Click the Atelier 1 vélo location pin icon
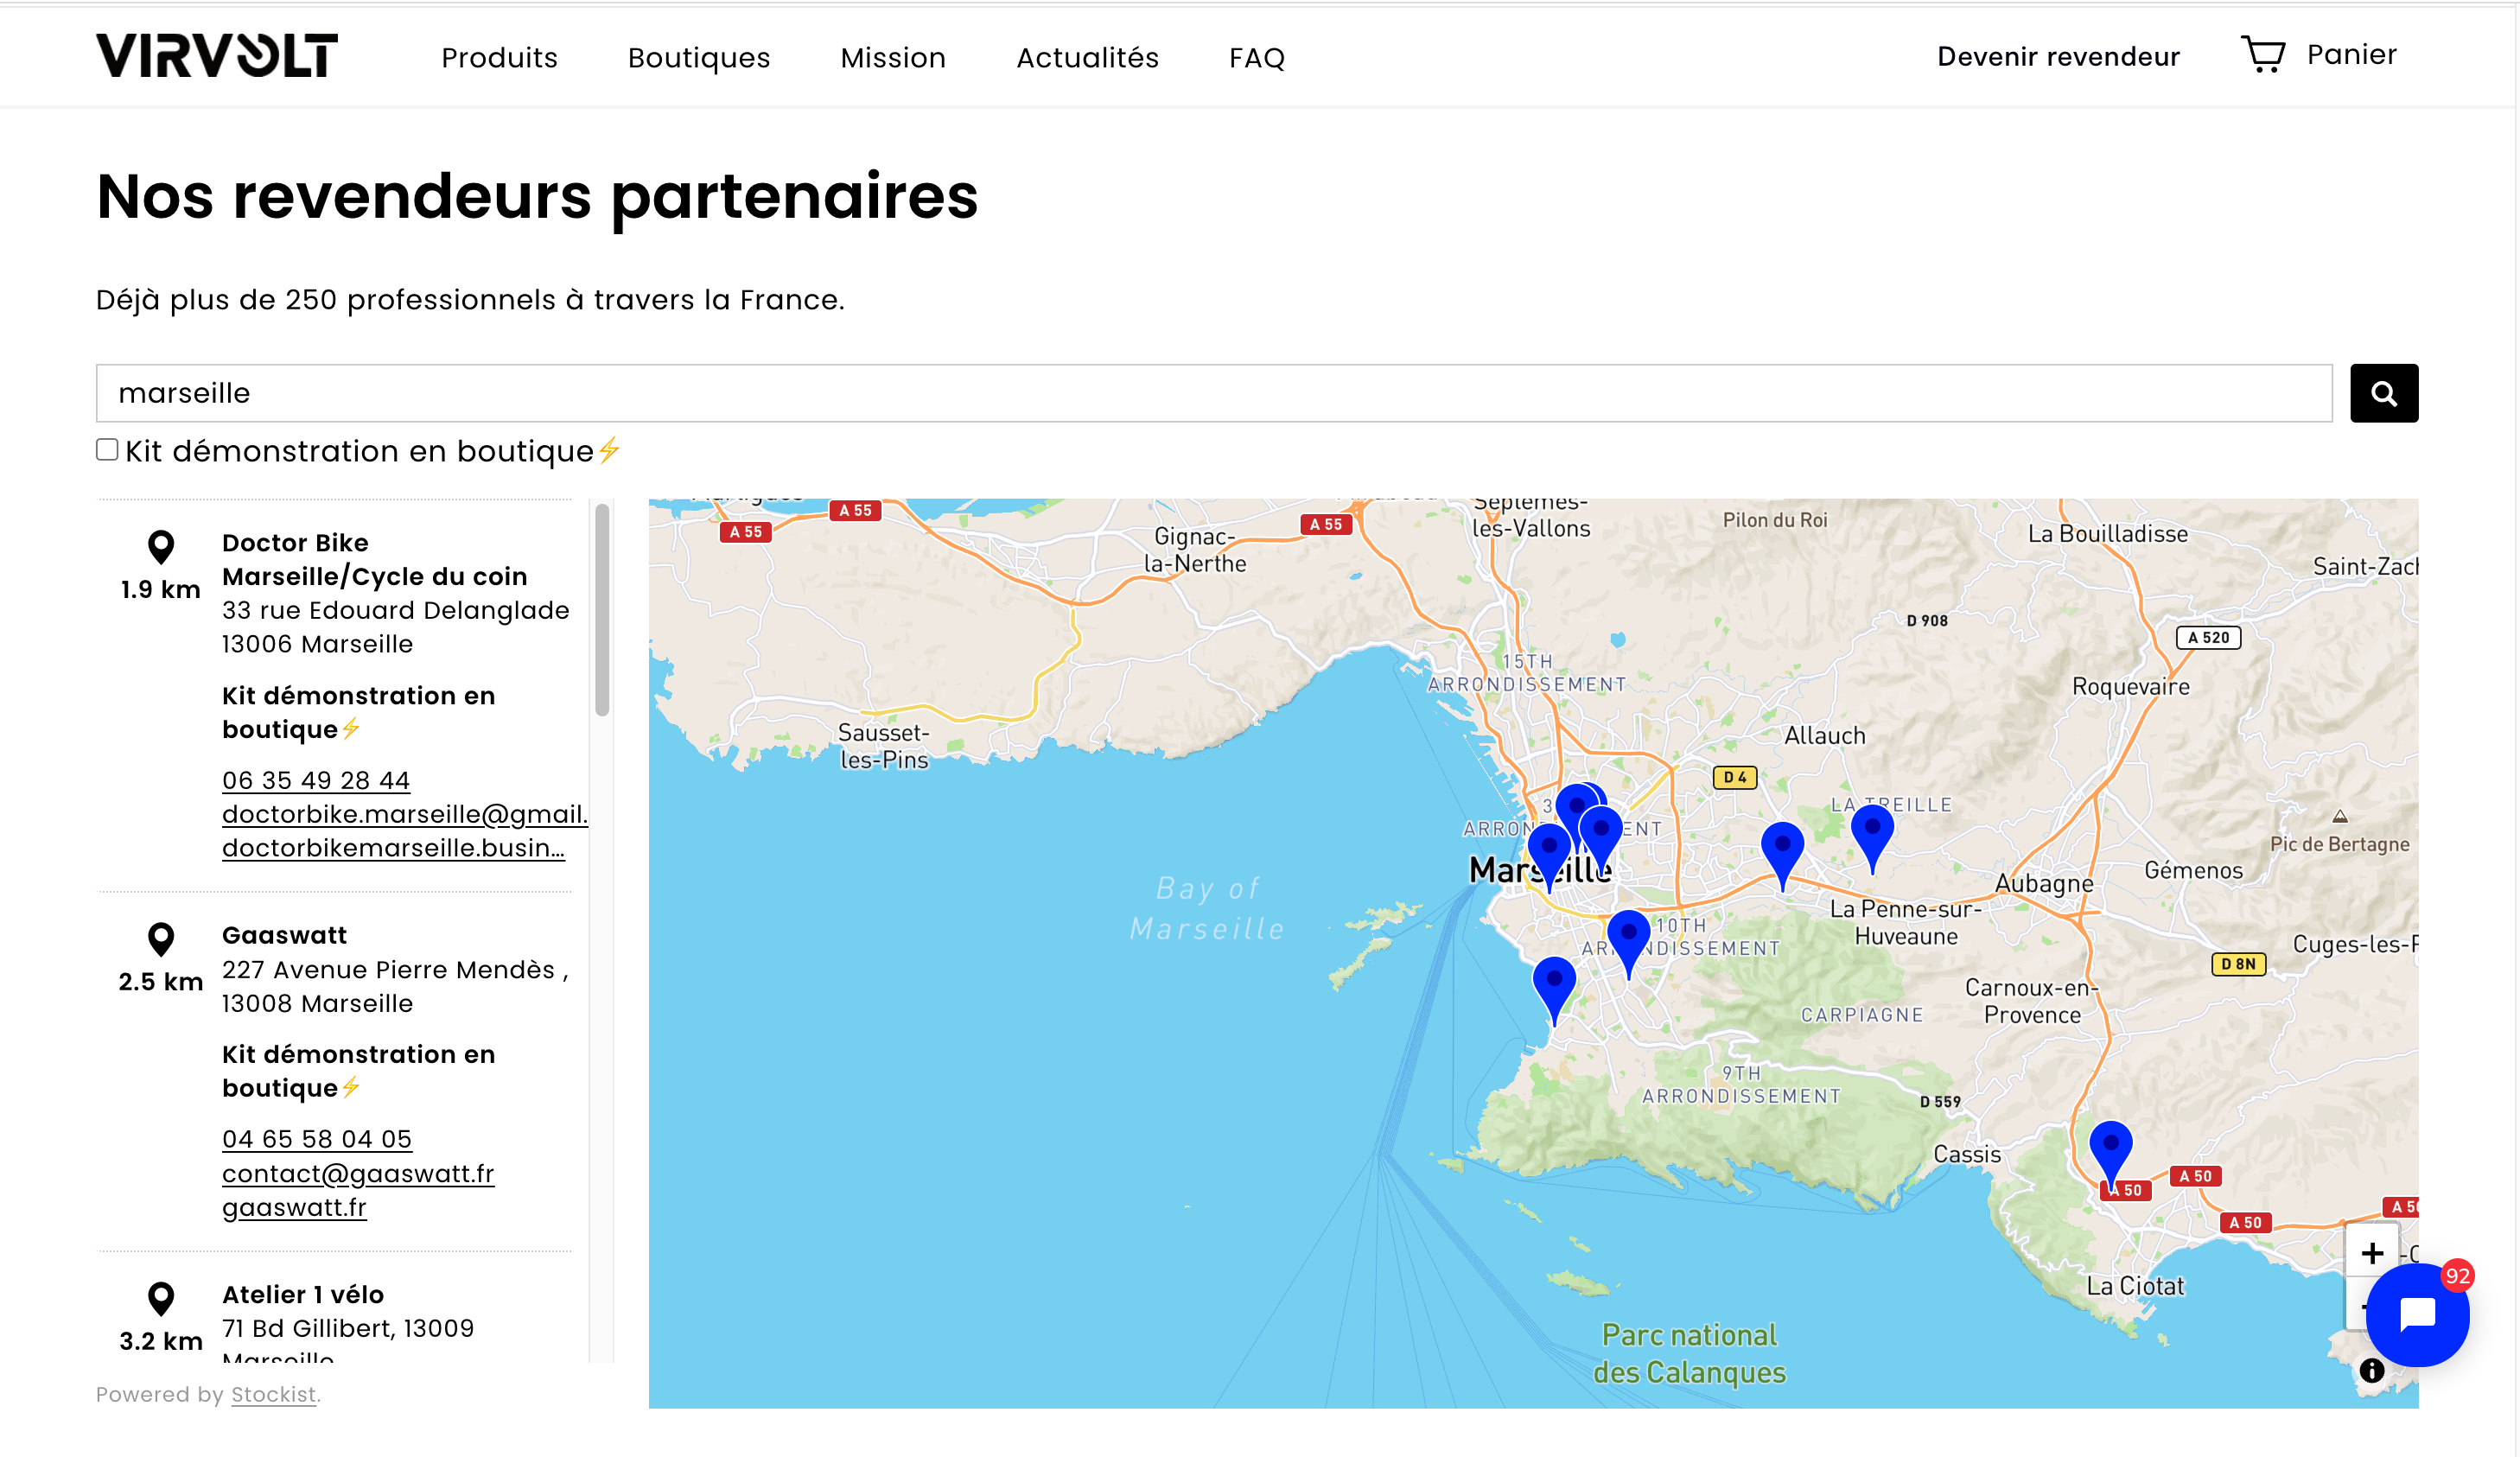This screenshot has width=2520, height=1457. pyautogui.click(x=160, y=1298)
